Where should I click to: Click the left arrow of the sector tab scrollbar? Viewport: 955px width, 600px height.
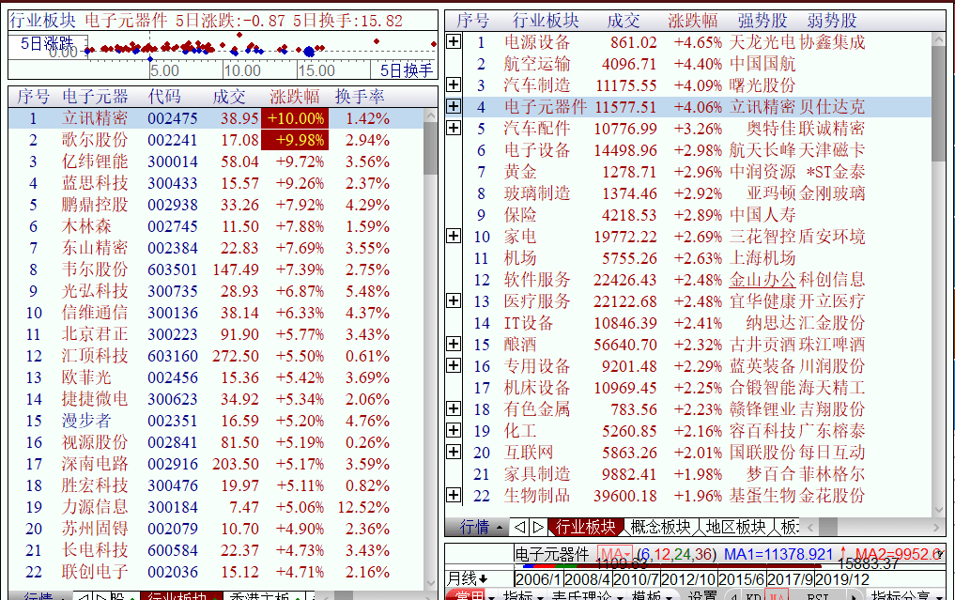(x=811, y=527)
